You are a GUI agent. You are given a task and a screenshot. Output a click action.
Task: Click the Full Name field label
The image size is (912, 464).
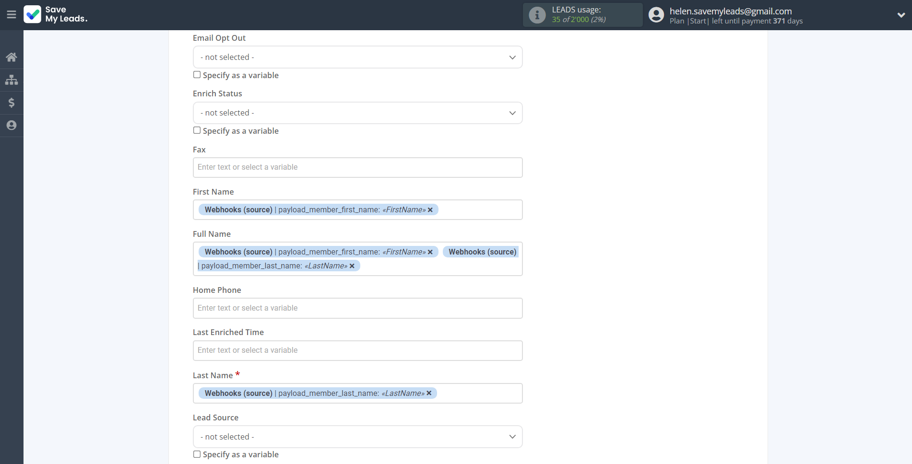[212, 234]
